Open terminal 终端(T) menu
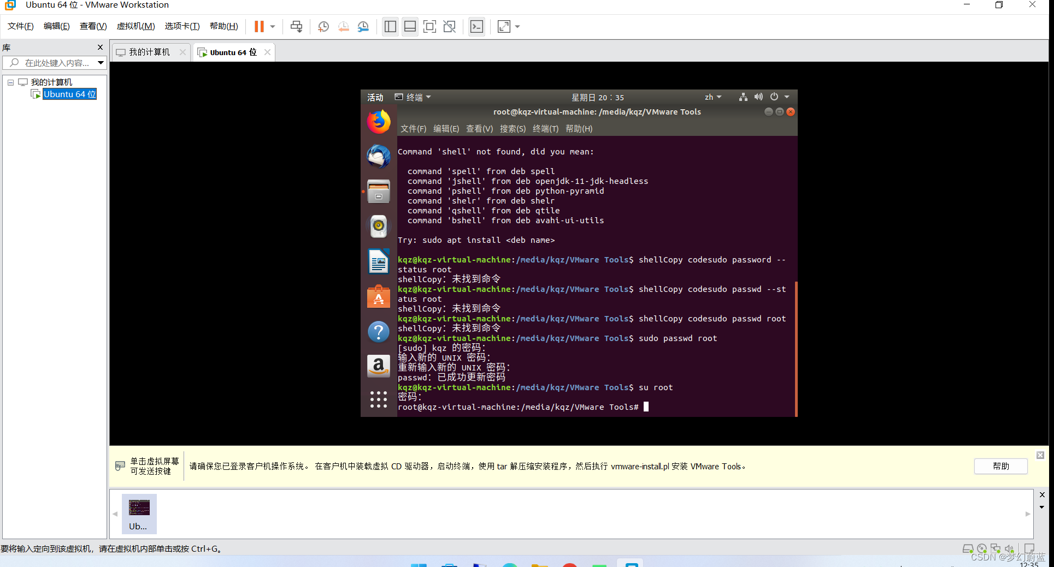1054x567 pixels. [x=545, y=129]
